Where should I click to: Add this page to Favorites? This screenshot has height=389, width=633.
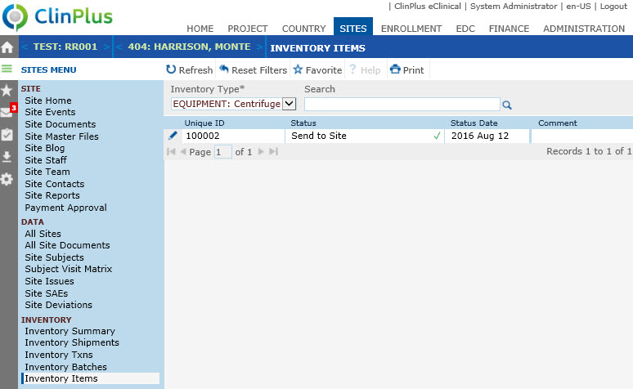coord(317,70)
